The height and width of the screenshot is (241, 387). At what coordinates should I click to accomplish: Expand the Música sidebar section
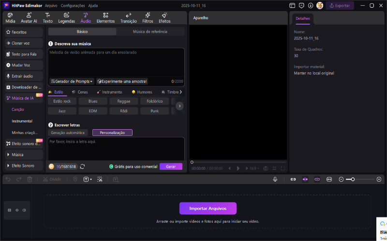[x=24, y=155]
